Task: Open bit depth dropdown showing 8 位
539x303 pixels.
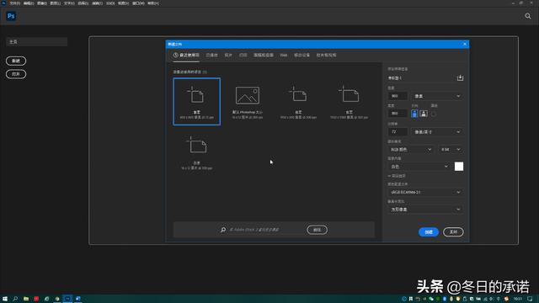Action: (x=451, y=150)
